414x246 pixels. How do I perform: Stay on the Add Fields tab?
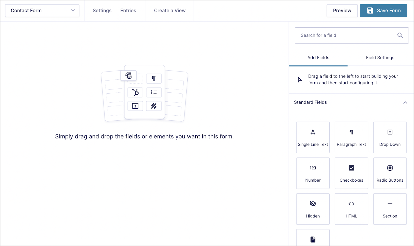318,58
